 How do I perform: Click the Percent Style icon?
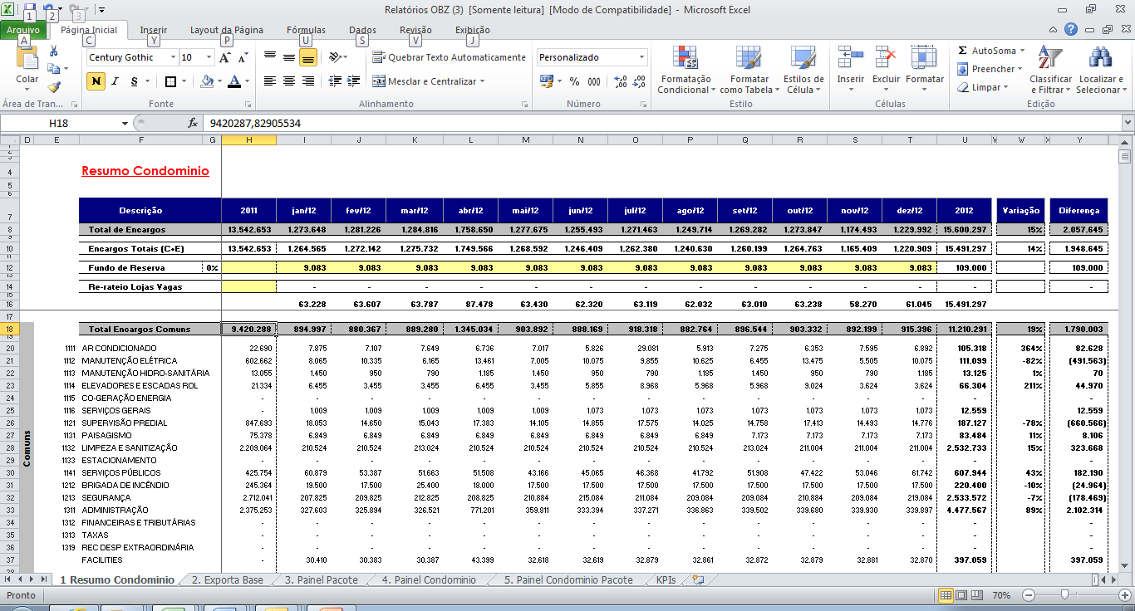[x=574, y=81]
